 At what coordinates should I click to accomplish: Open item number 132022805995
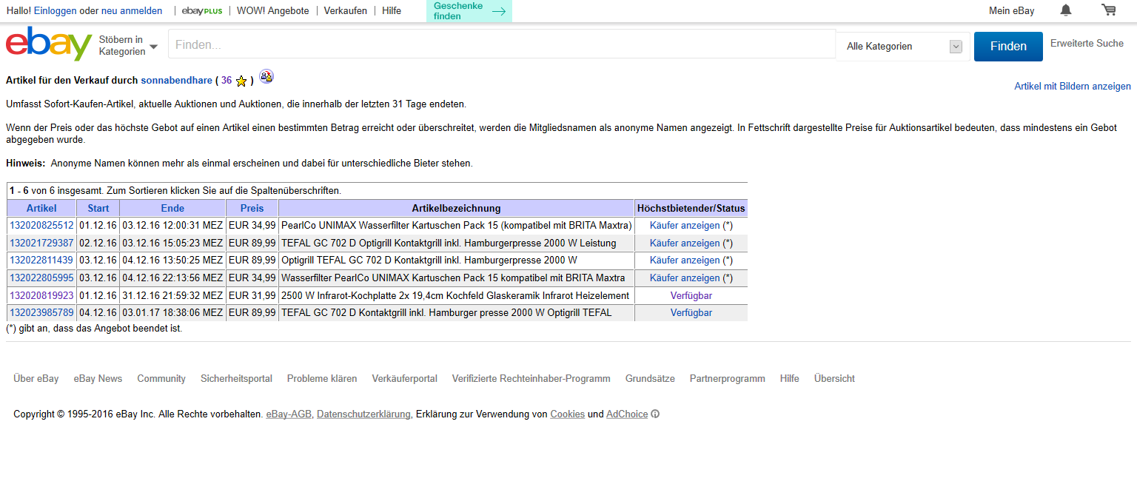click(x=41, y=278)
